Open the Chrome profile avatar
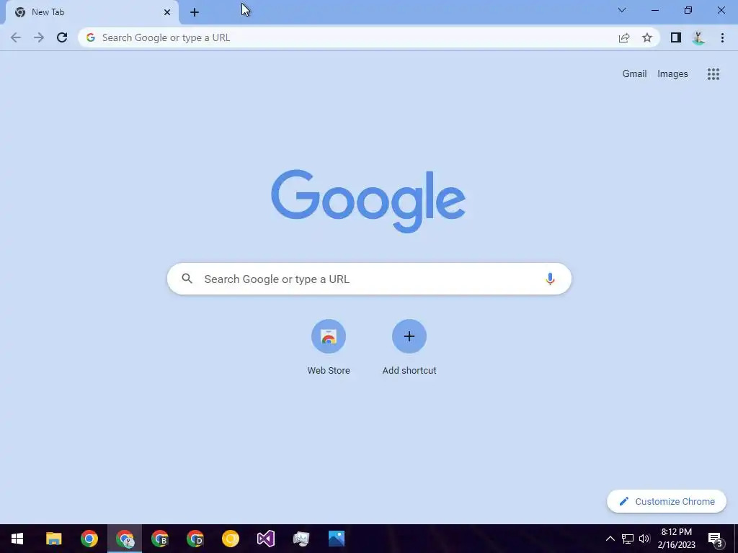The height and width of the screenshot is (553, 738). tap(698, 37)
